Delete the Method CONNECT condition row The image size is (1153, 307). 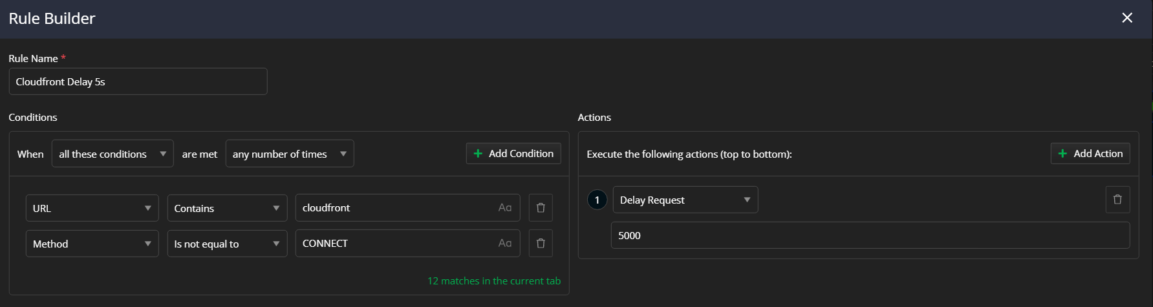tap(541, 244)
